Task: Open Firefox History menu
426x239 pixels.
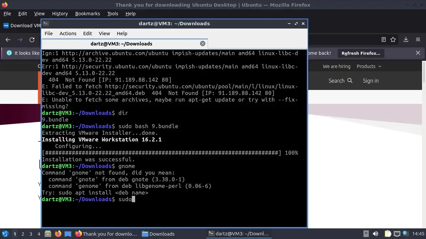Action: coord(60,14)
